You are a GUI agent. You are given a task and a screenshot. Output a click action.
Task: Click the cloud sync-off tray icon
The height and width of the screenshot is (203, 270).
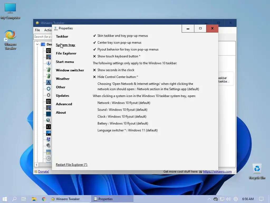[216, 199]
